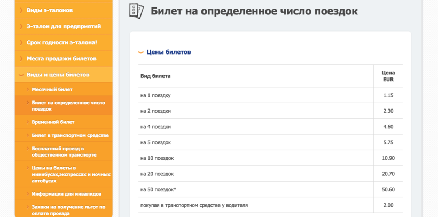This screenshot has width=438, height=217.
Task: Open 'Заявки на получение льгот' link
Action: coord(68,210)
